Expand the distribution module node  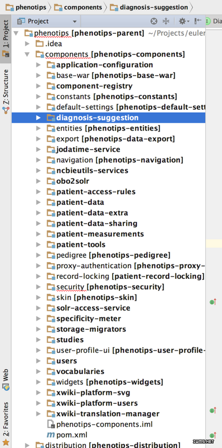pos(27,445)
